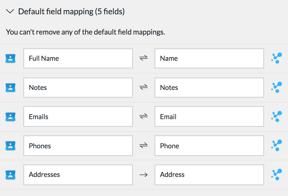Viewport: 288px width, 196px height.
Task: Click contacts icon beside Addresses field
Action: (x=10, y=175)
